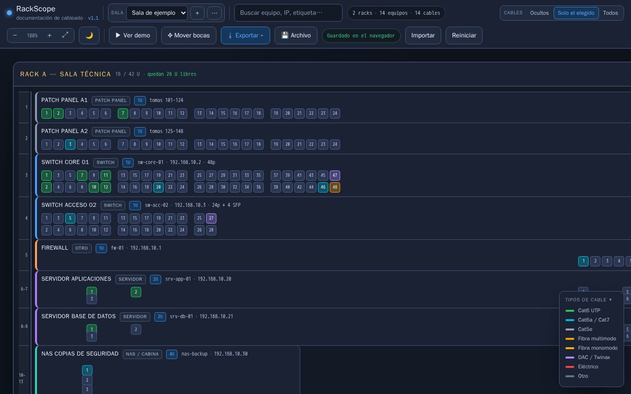Set cables view to Solo el elegido
Image resolution: width=631 pixels, height=394 pixels.
point(576,13)
